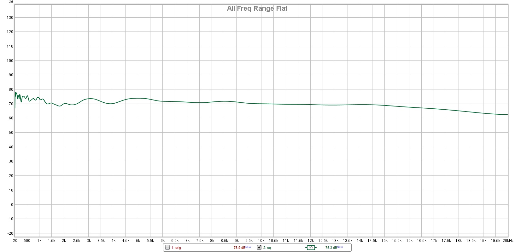Viewport: 515px width, 252px height.
Task: Click the 10k tick on frequency axis
Action: click(261, 241)
